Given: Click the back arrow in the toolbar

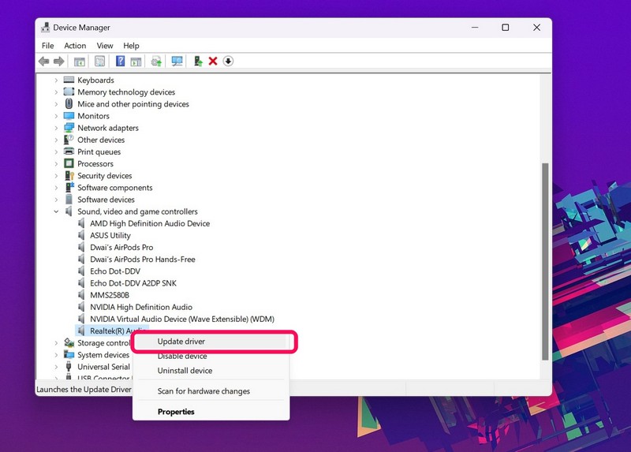Looking at the screenshot, I should (44, 62).
